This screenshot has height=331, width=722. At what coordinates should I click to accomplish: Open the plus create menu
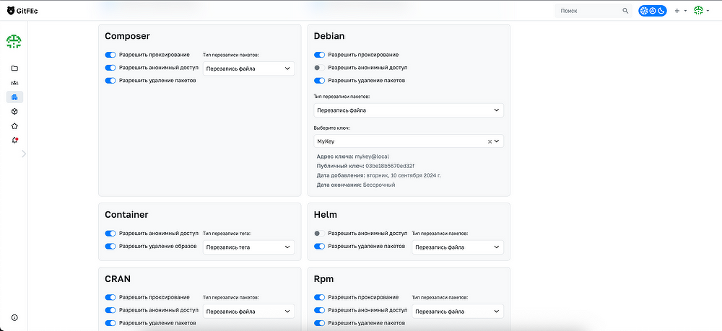681,11
